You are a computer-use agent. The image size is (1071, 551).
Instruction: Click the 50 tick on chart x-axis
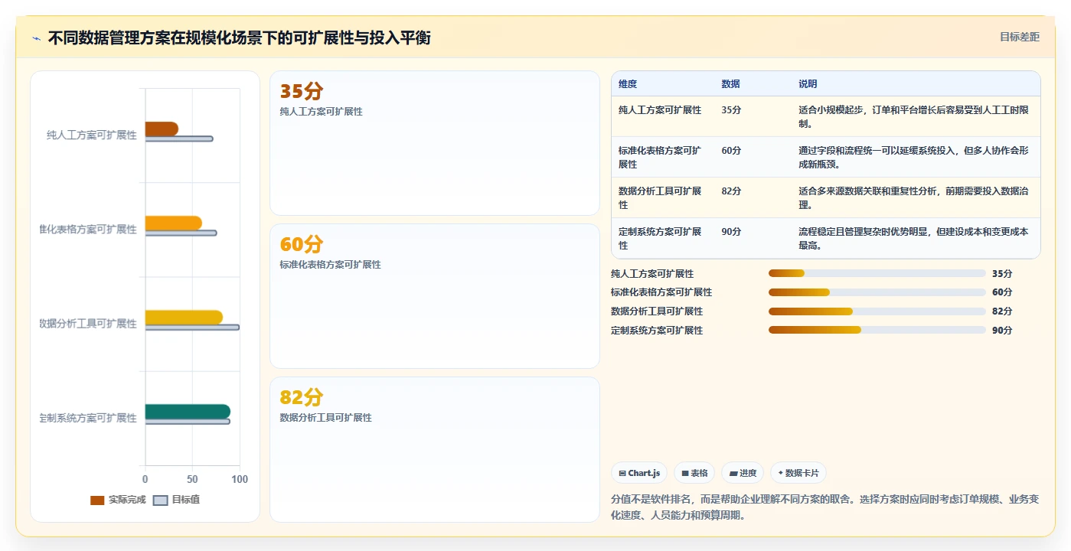point(192,479)
